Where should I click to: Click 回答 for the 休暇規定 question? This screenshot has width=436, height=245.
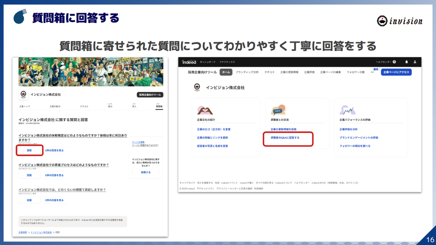pos(29,150)
